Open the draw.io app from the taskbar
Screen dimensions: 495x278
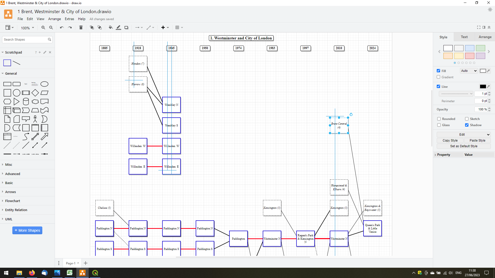click(x=82, y=273)
